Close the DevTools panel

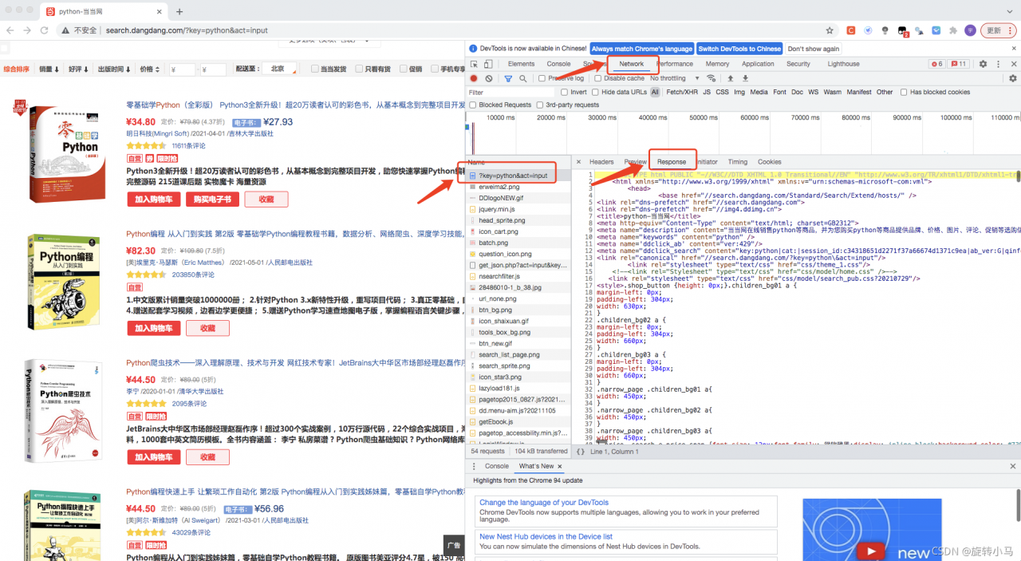[1013, 64]
